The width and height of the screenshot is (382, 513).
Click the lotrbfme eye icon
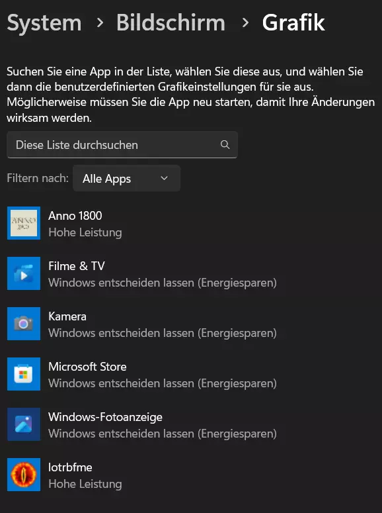24,475
